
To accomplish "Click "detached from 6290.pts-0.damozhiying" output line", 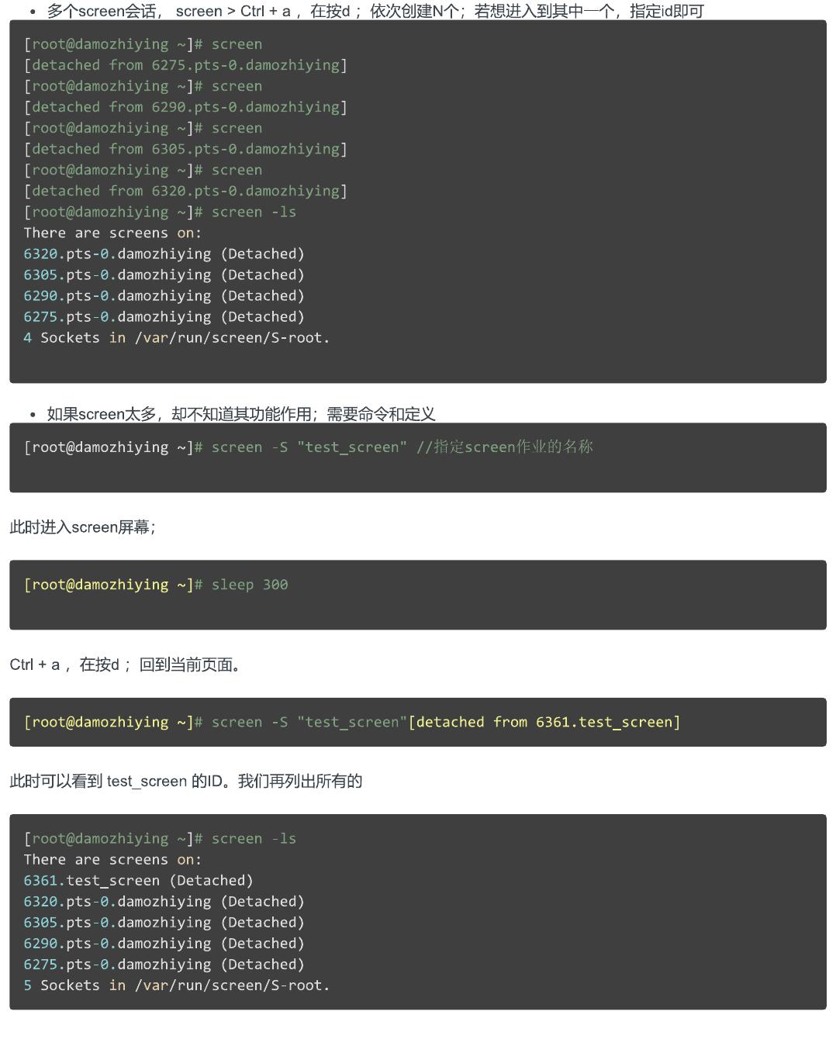I will tap(185, 107).
